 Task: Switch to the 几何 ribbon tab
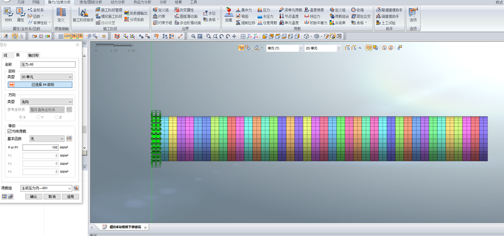(x=21, y=2)
